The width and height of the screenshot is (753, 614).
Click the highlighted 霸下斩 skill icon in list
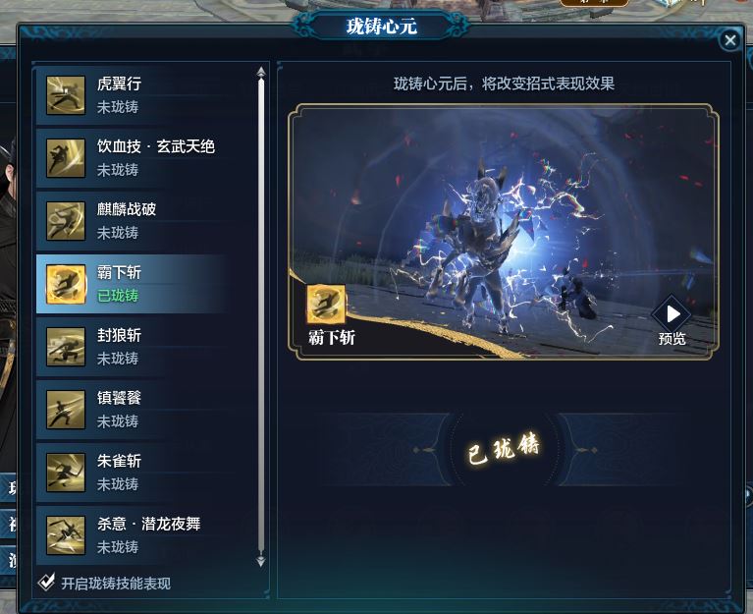point(66,284)
